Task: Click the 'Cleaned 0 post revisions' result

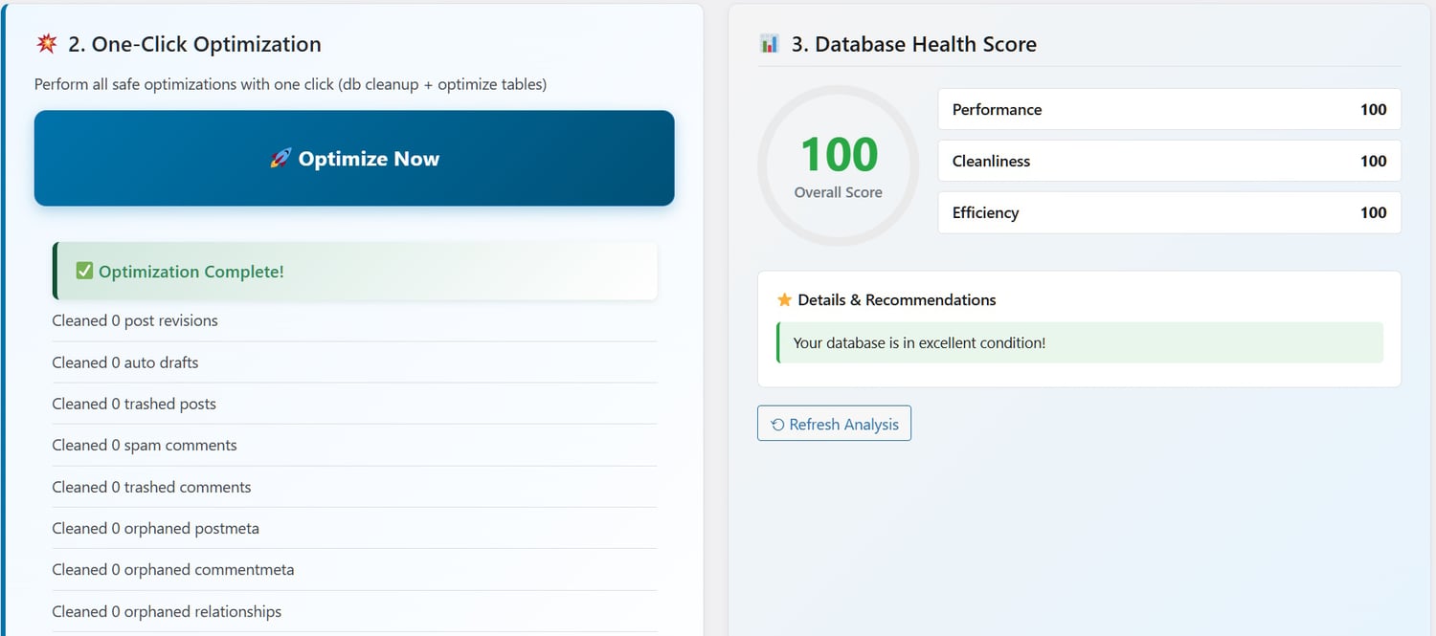Action: click(135, 321)
